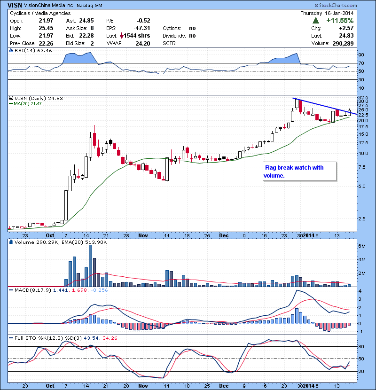Image resolution: width=376 pixels, height=390 pixels.
Task: Click the RSI indicator icon next to RSI(14)
Action: tap(11, 50)
